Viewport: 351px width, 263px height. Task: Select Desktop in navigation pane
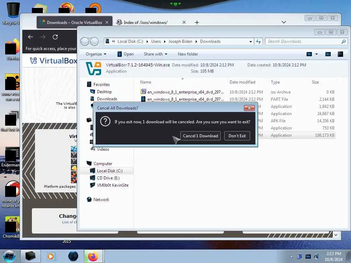pos(104,92)
